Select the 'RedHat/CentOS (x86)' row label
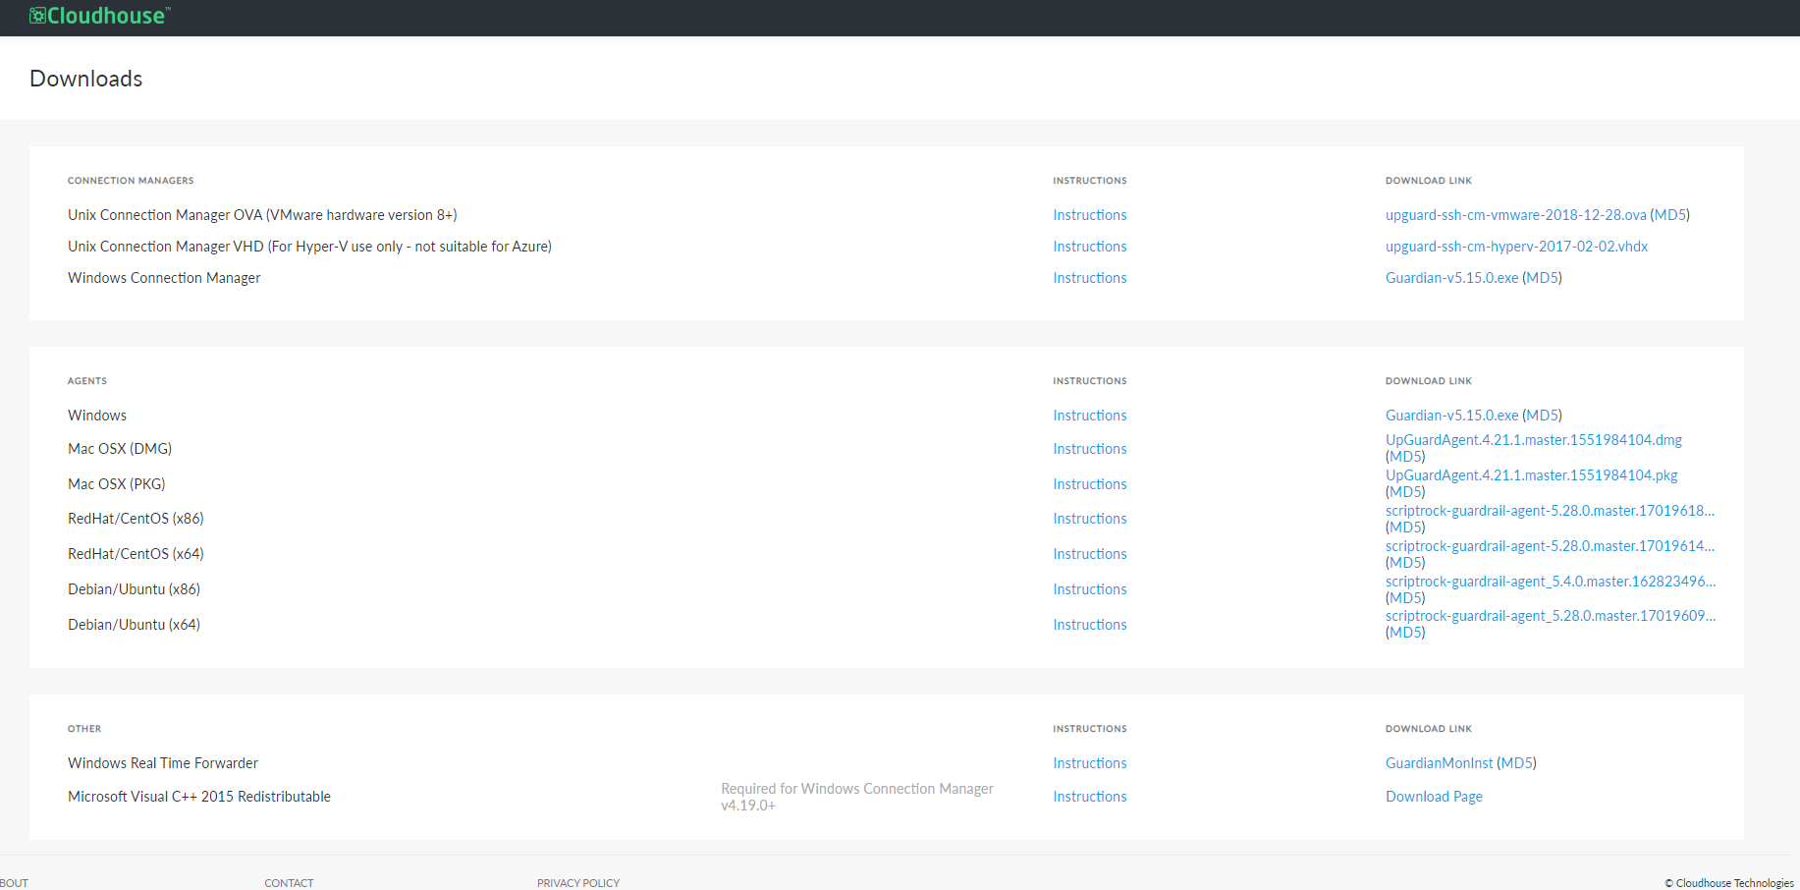 click(136, 519)
